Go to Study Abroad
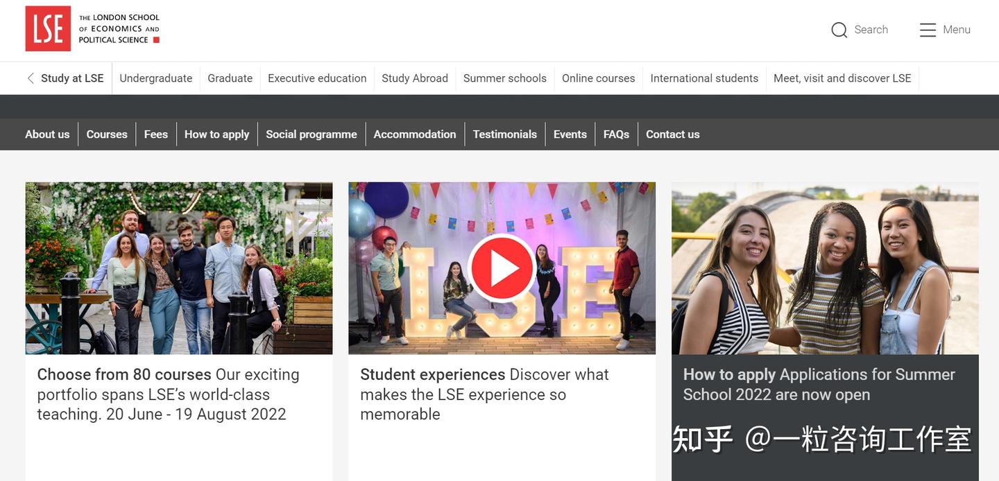Image resolution: width=999 pixels, height=481 pixels. [415, 78]
